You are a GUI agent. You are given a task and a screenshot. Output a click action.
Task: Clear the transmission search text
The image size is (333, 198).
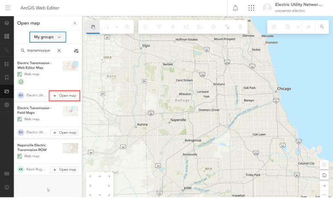click(59, 51)
